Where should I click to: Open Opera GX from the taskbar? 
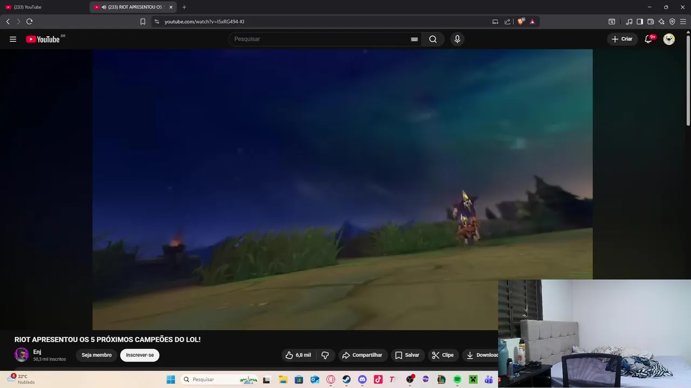pyautogui.click(x=330, y=379)
